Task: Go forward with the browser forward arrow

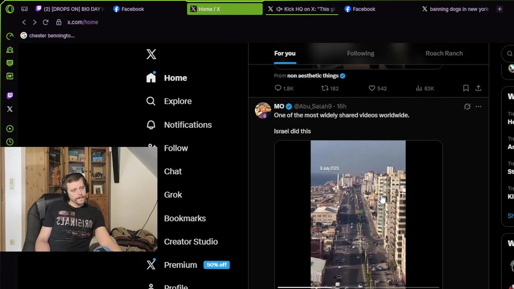Action: [x=35, y=22]
